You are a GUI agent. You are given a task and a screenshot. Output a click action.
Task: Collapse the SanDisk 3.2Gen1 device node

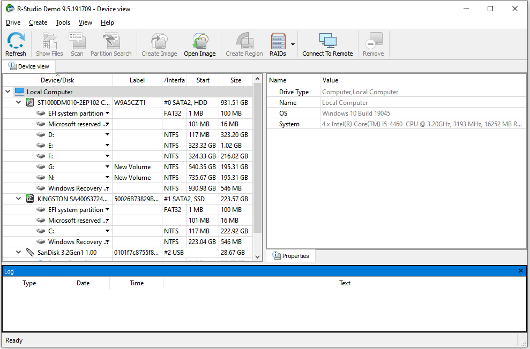(18, 252)
